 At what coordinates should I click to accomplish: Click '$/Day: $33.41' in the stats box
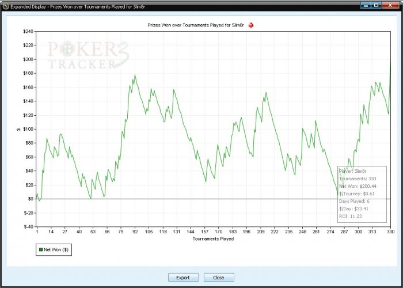(353, 209)
